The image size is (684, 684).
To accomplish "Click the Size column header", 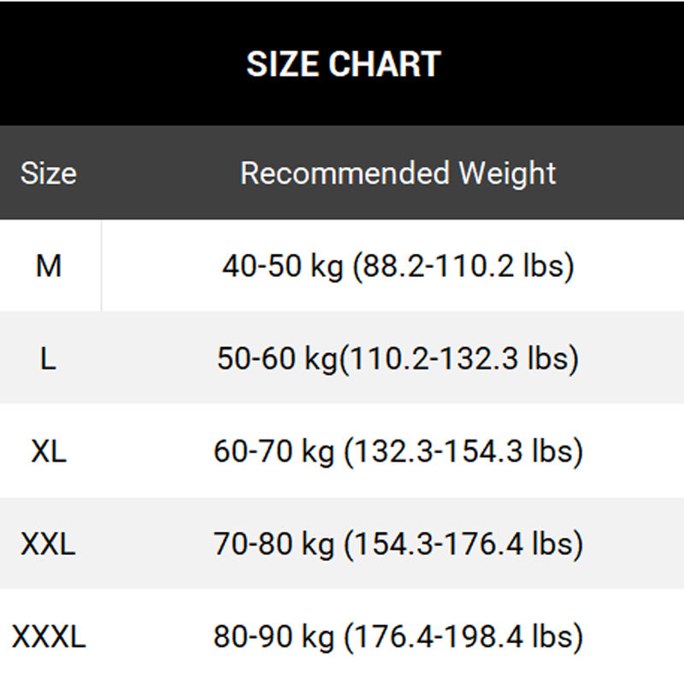I will (49, 174).
